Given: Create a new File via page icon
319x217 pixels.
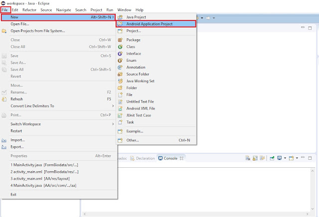Looking at the screenshot, I should (x=120, y=95).
